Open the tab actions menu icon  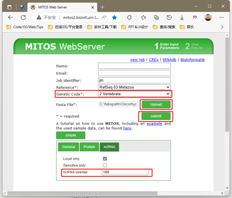(9, 7)
